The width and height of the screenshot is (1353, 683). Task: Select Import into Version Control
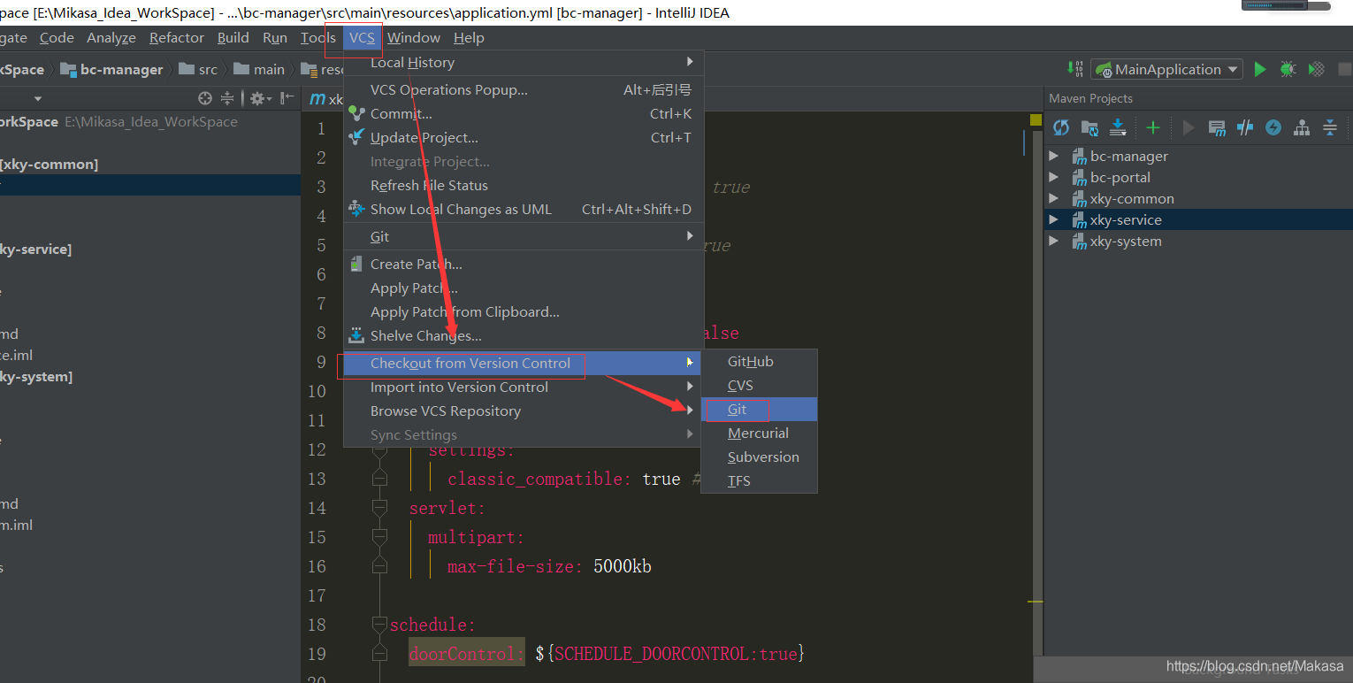point(524,387)
